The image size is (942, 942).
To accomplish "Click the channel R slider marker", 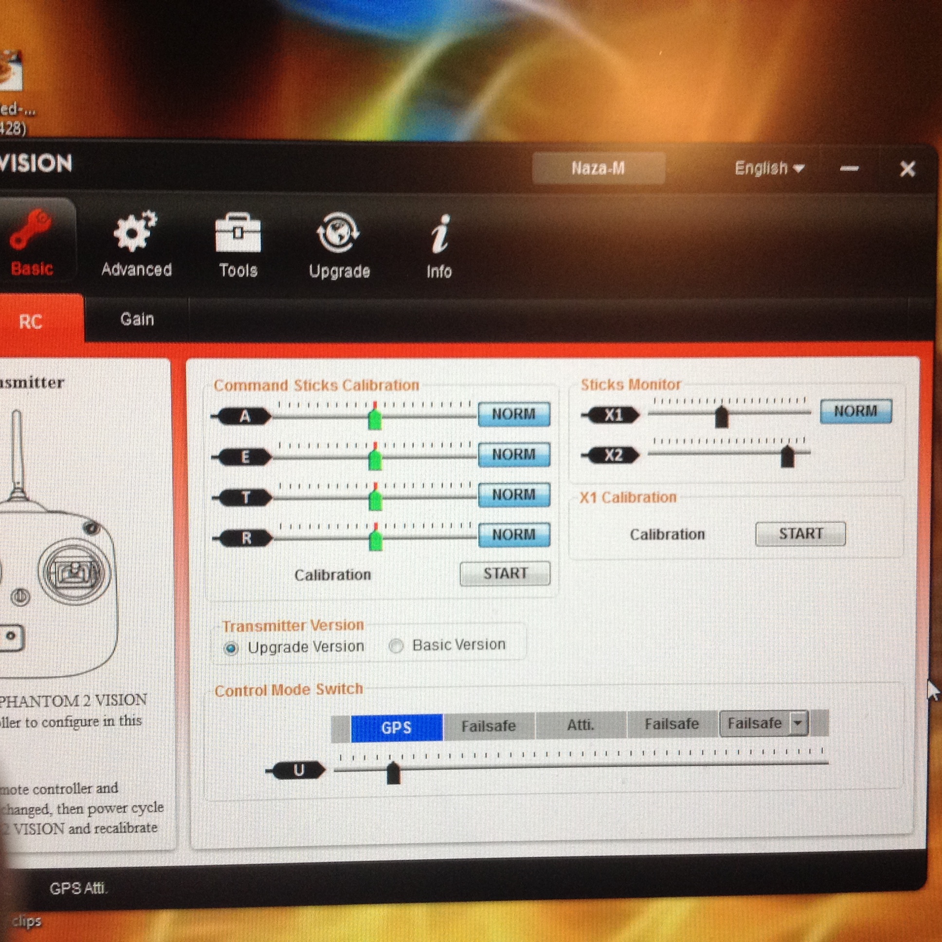I will [x=376, y=539].
